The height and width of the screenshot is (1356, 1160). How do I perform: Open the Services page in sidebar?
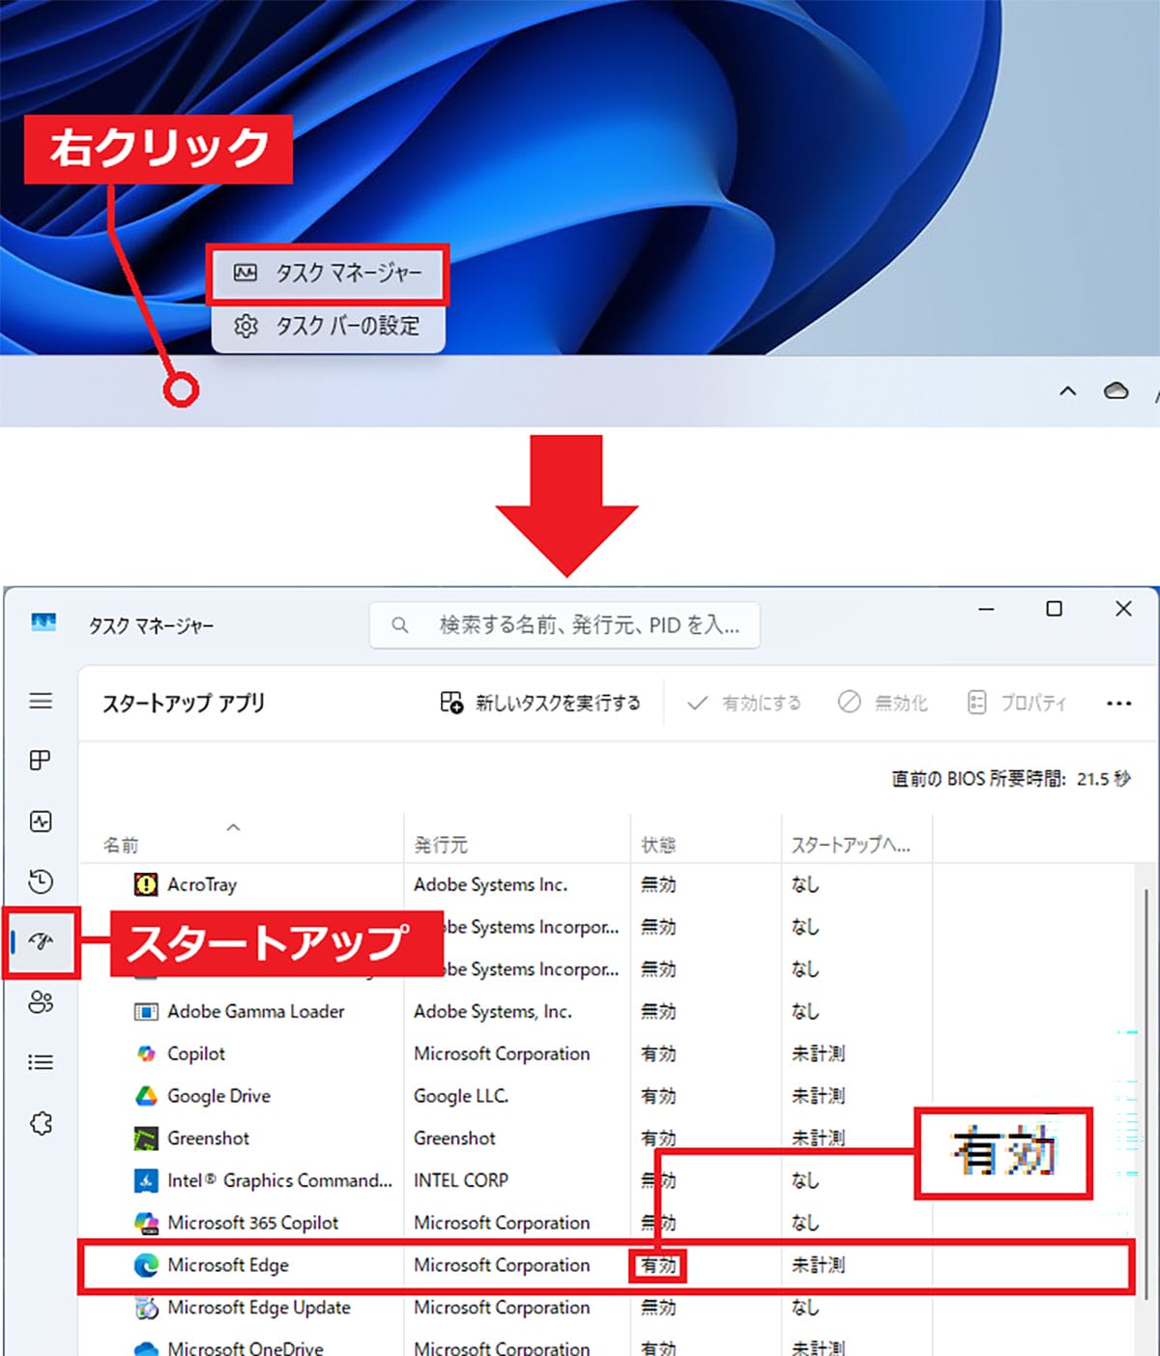tap(41, 1123)
